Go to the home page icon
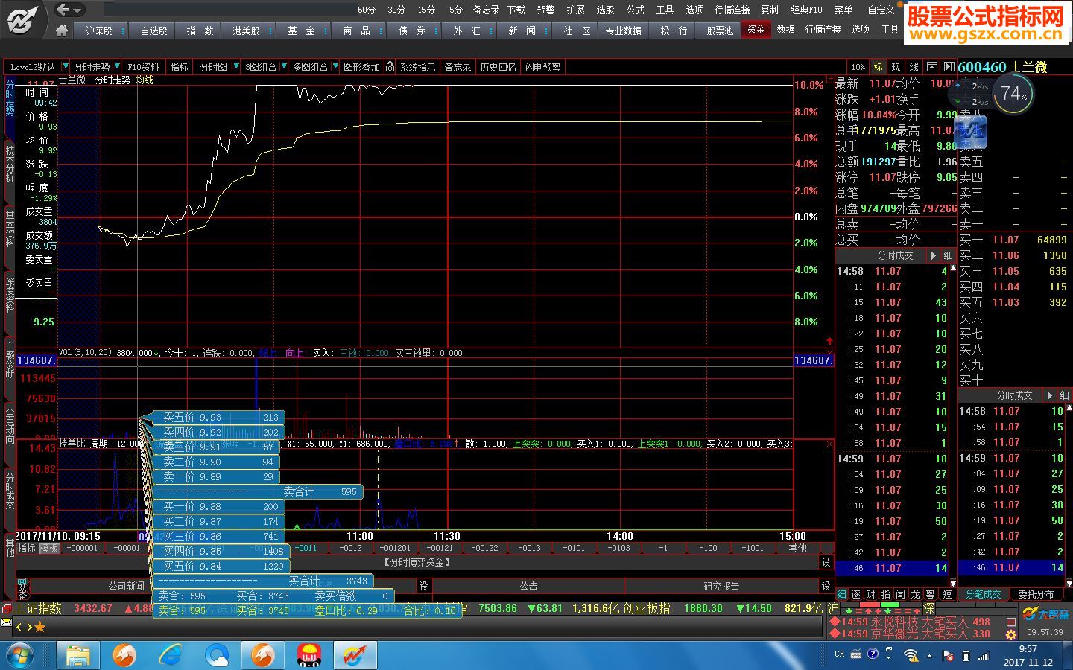Screen dimensions: 1073x670 point(62,31)
